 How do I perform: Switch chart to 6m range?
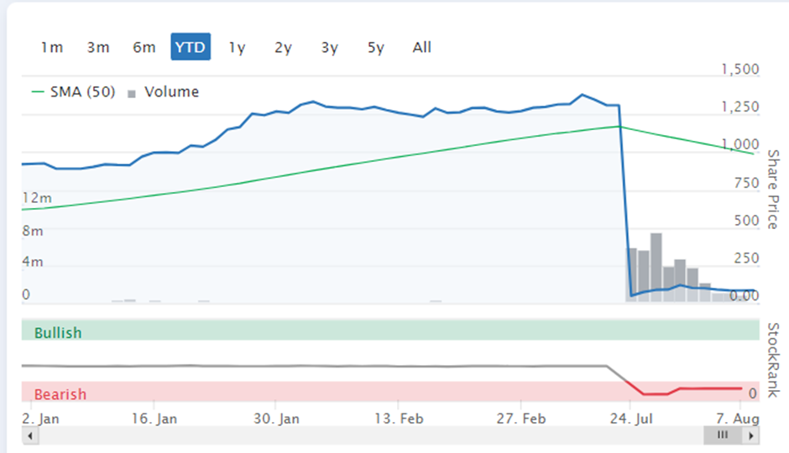(144, 47)
